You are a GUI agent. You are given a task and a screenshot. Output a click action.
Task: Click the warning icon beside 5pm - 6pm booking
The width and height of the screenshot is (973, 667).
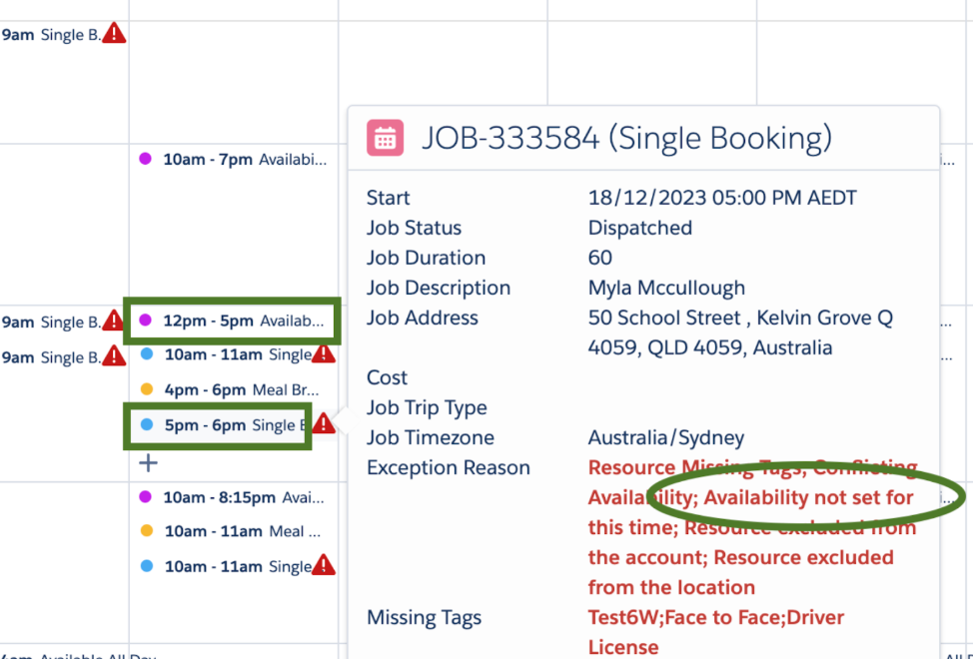click(324, 424)
